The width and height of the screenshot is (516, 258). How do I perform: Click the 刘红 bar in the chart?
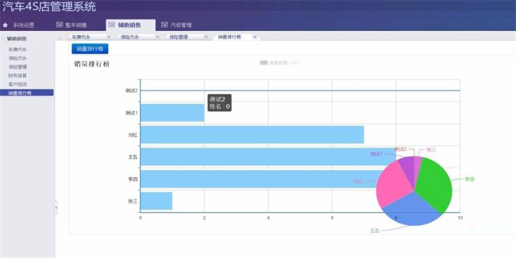tap(252, 135)
